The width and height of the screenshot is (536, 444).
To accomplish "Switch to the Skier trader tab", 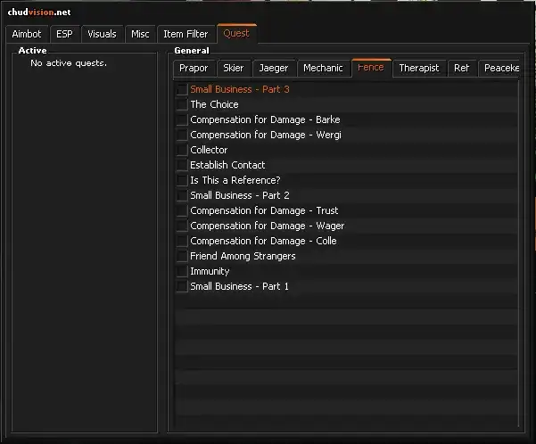I will [x=233, y=68].
